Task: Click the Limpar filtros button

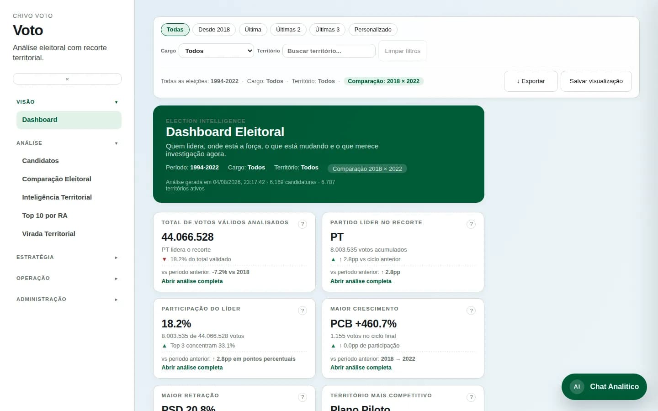Action: [403, 51]
